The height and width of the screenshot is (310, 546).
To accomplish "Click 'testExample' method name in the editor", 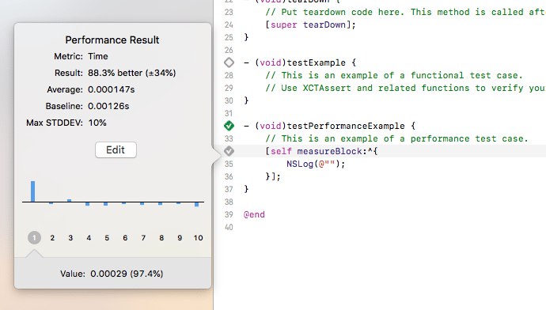I will click(x=317, y=62).
